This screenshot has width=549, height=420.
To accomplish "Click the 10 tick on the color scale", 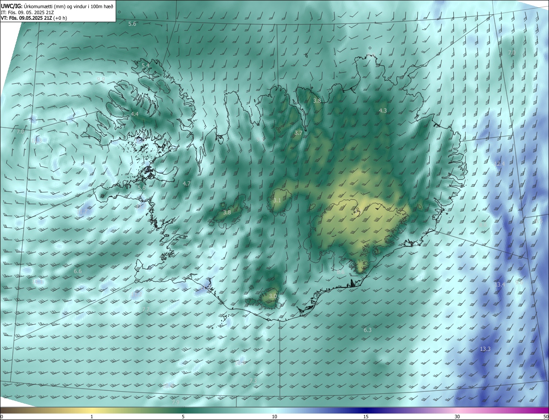I will point(274,417).
